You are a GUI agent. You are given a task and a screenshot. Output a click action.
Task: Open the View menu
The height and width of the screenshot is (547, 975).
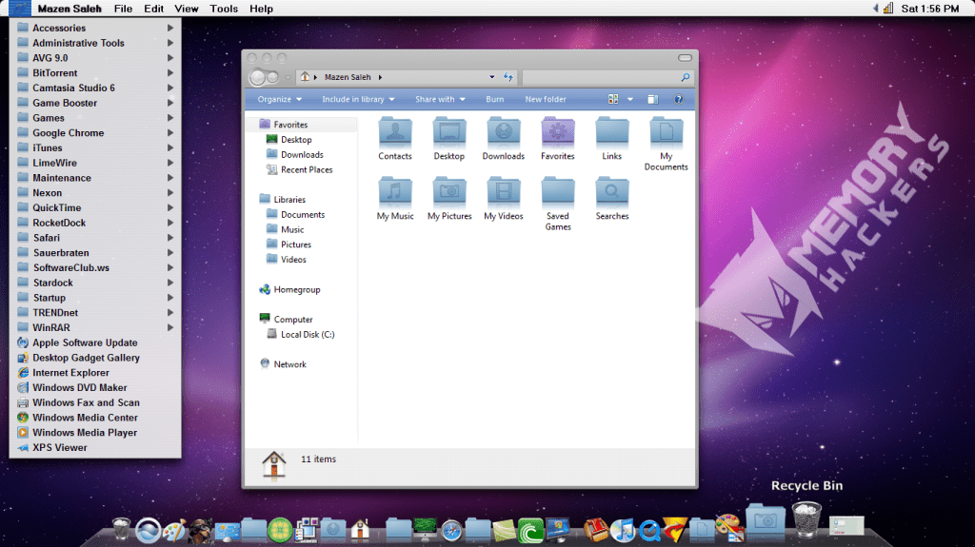point(186,9)
